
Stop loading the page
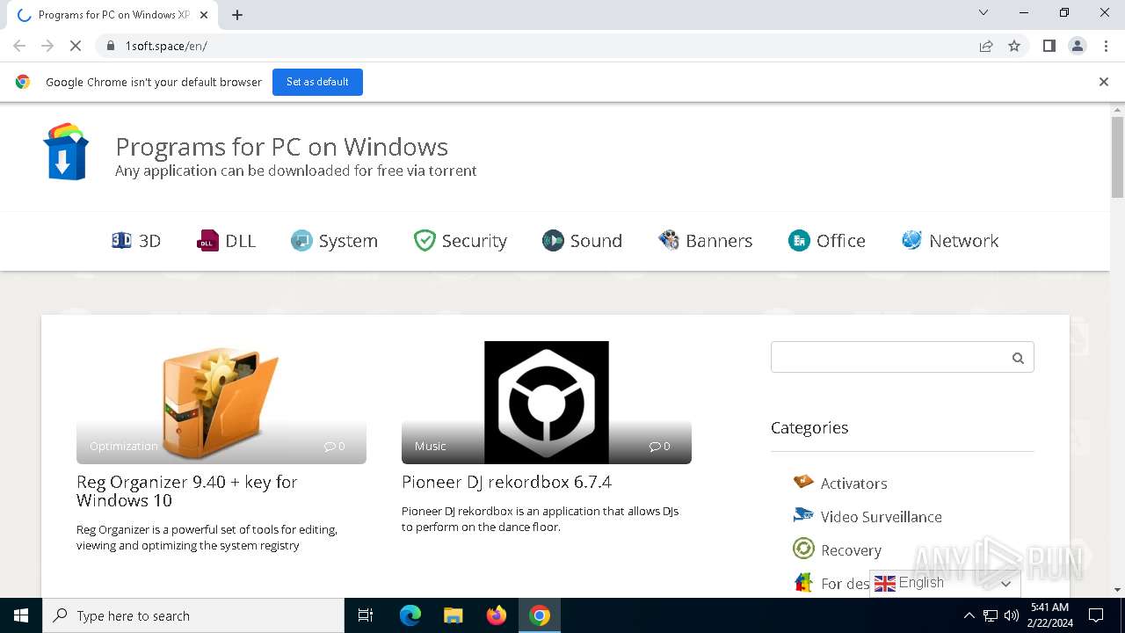pyautogui.click(x=76, y=46)
